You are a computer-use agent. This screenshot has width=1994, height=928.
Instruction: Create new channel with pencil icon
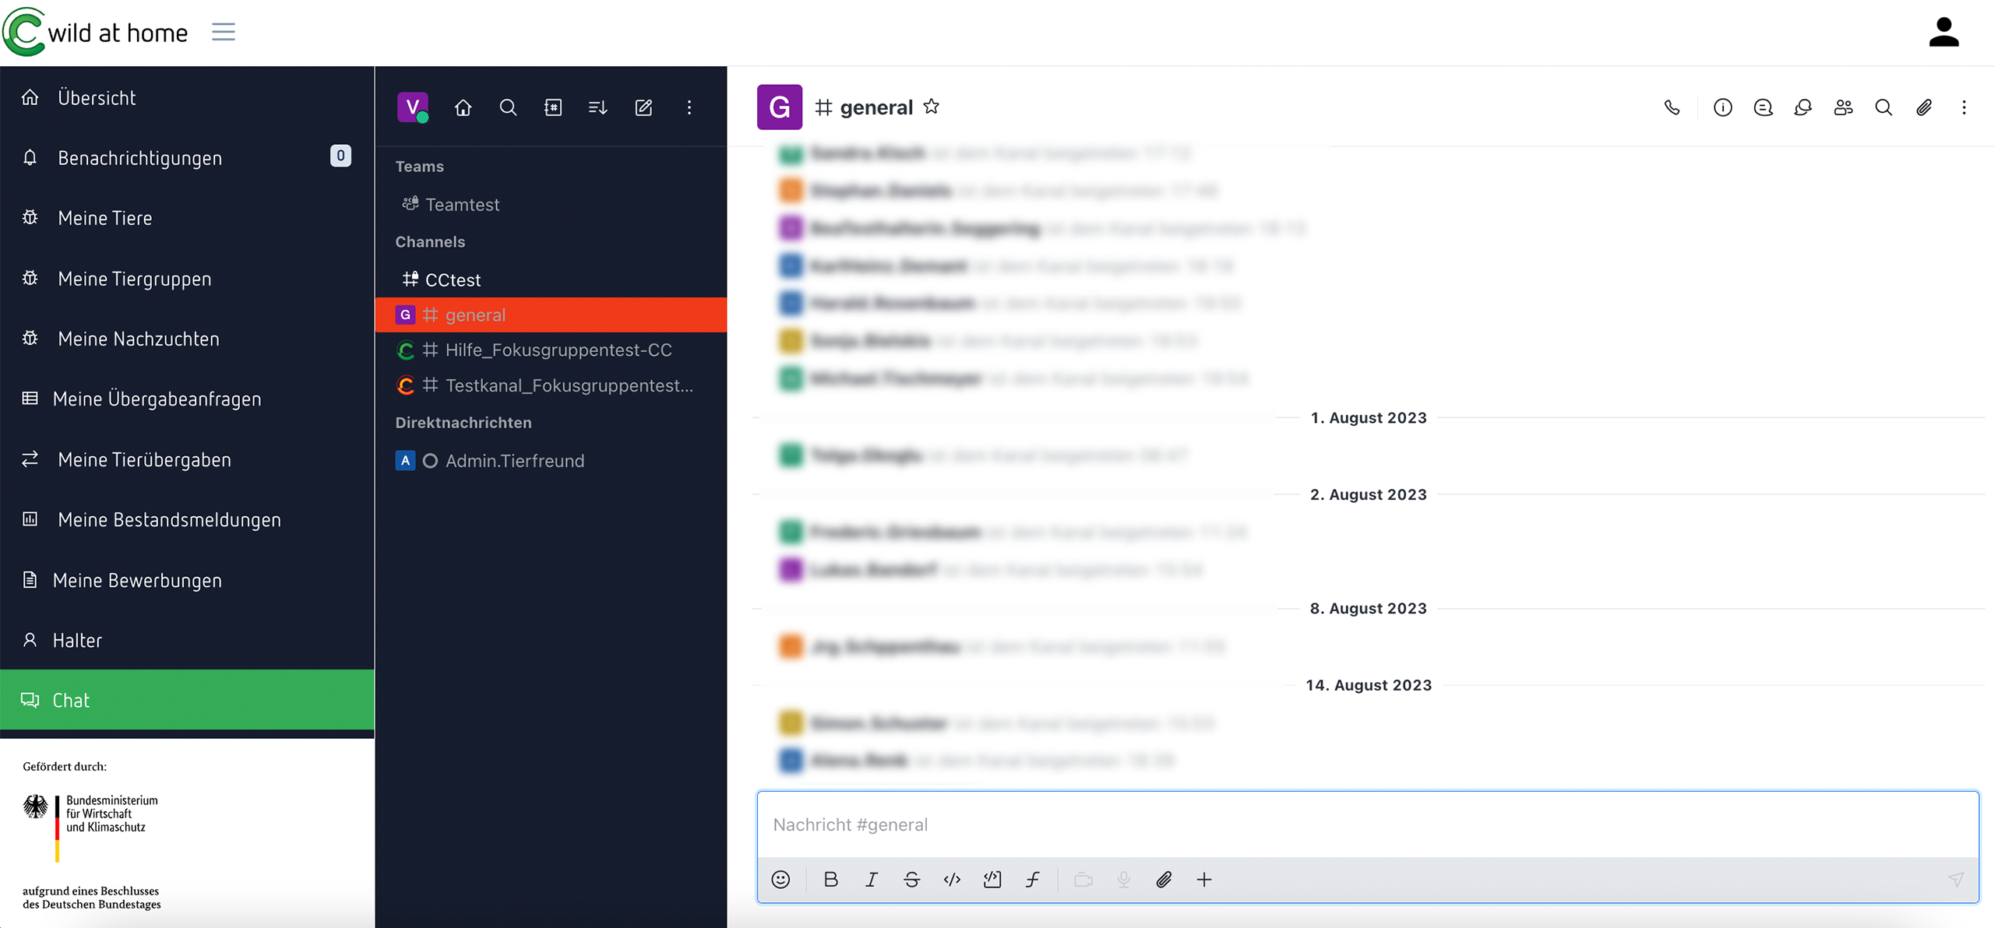pos(643,107)
